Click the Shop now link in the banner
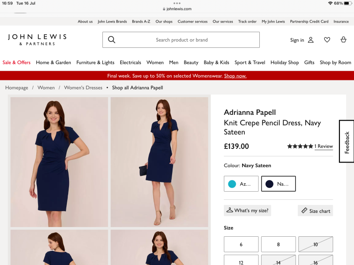The width and height of the screenshot is (354, 265). pyautogui.click(x=235, y=76)
